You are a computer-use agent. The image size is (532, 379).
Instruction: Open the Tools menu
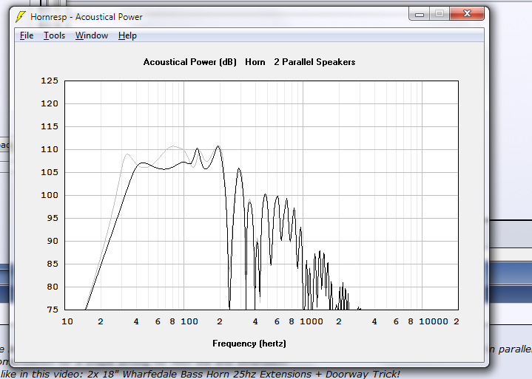tap(54, 35)
